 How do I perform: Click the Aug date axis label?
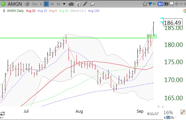79,111
